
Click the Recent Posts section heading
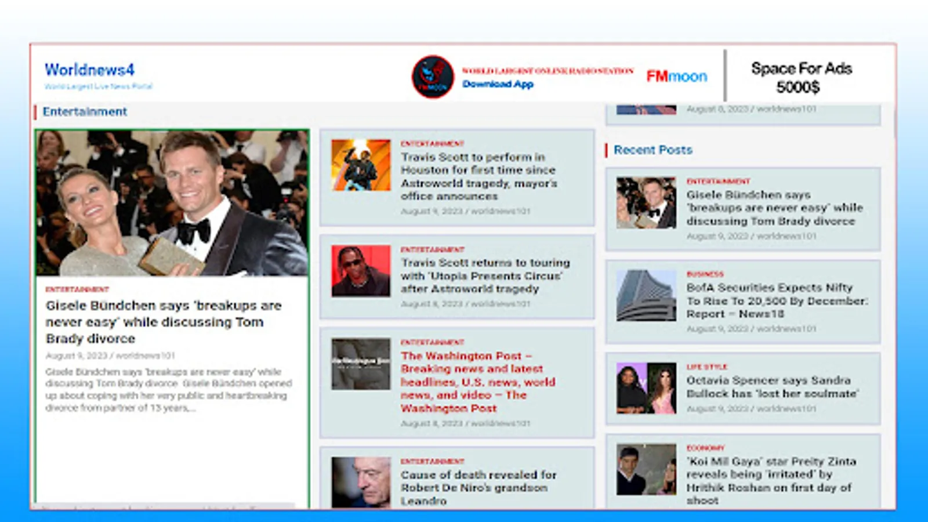(653, 150)
